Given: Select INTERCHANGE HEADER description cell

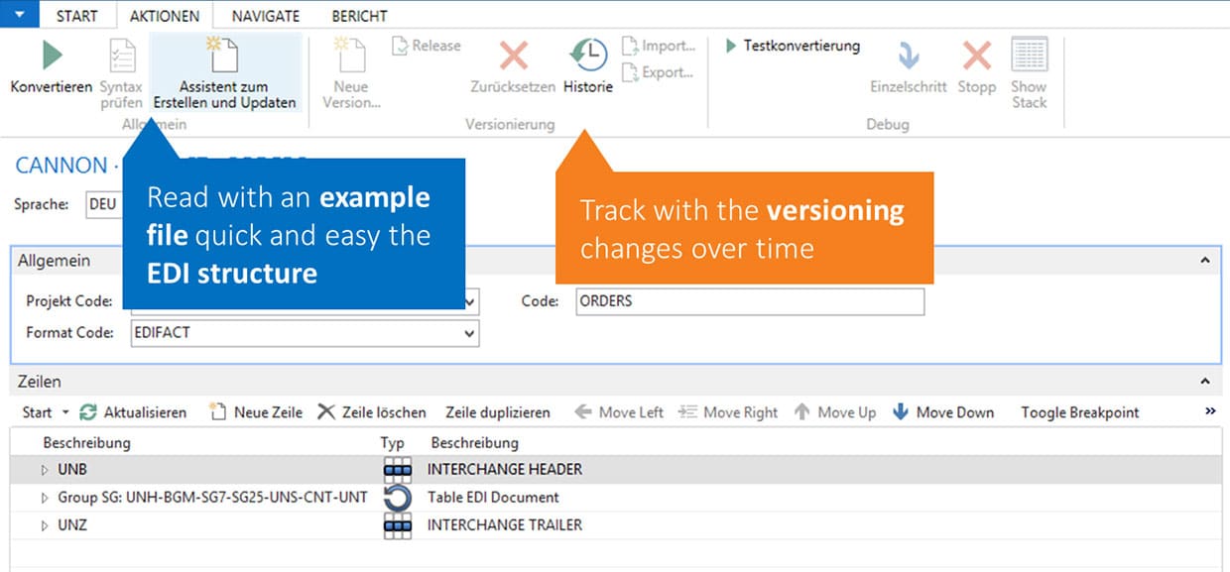Looking at the screenshot, I should pyautogui.click(x=505, y=469).
